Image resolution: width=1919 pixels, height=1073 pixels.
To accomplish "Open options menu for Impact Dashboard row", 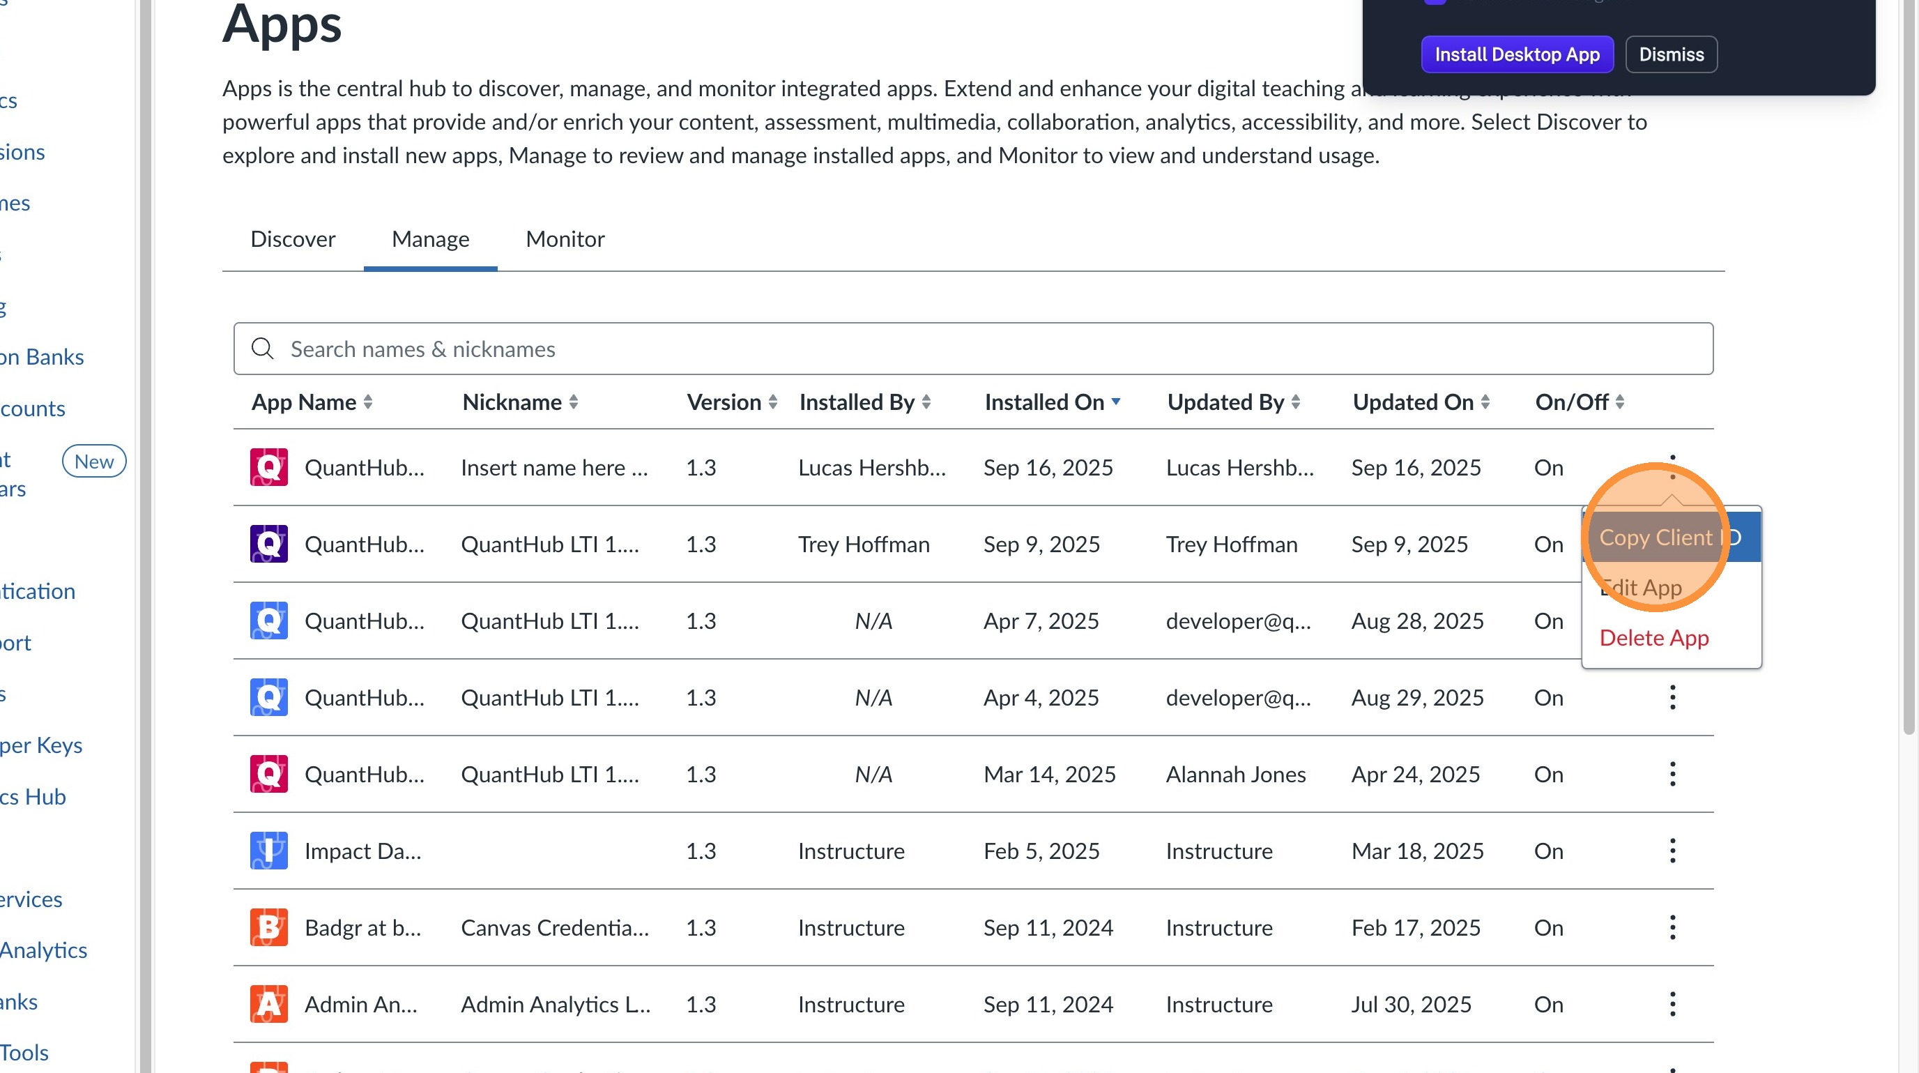I will [1672, 850].
